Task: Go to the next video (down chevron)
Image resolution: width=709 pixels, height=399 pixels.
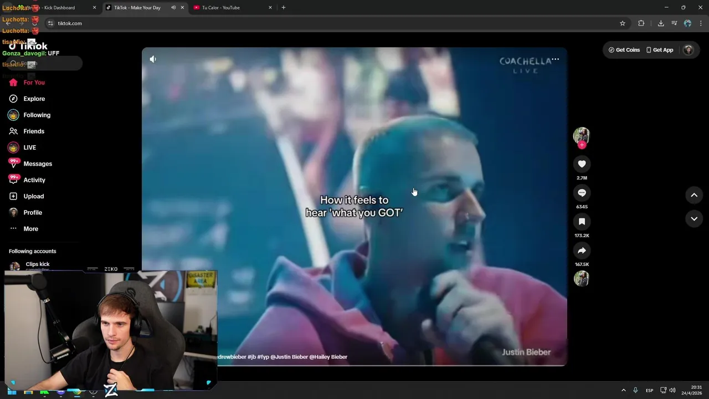Action: click(694, 219)
